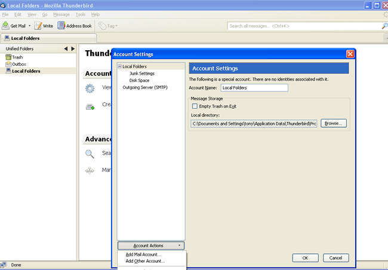The height and width of the screenshot is (270, 388).
Task: Open the Help menu
Action: click(x=96, y=14)
